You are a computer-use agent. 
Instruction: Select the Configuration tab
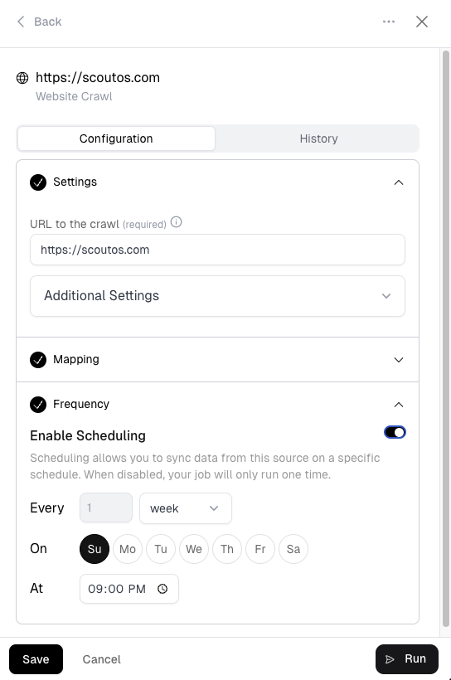pyautogui.click(x=116, y=138)
